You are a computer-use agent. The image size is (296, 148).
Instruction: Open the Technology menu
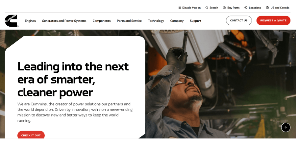pyautogui.click(x=156, y=21)
